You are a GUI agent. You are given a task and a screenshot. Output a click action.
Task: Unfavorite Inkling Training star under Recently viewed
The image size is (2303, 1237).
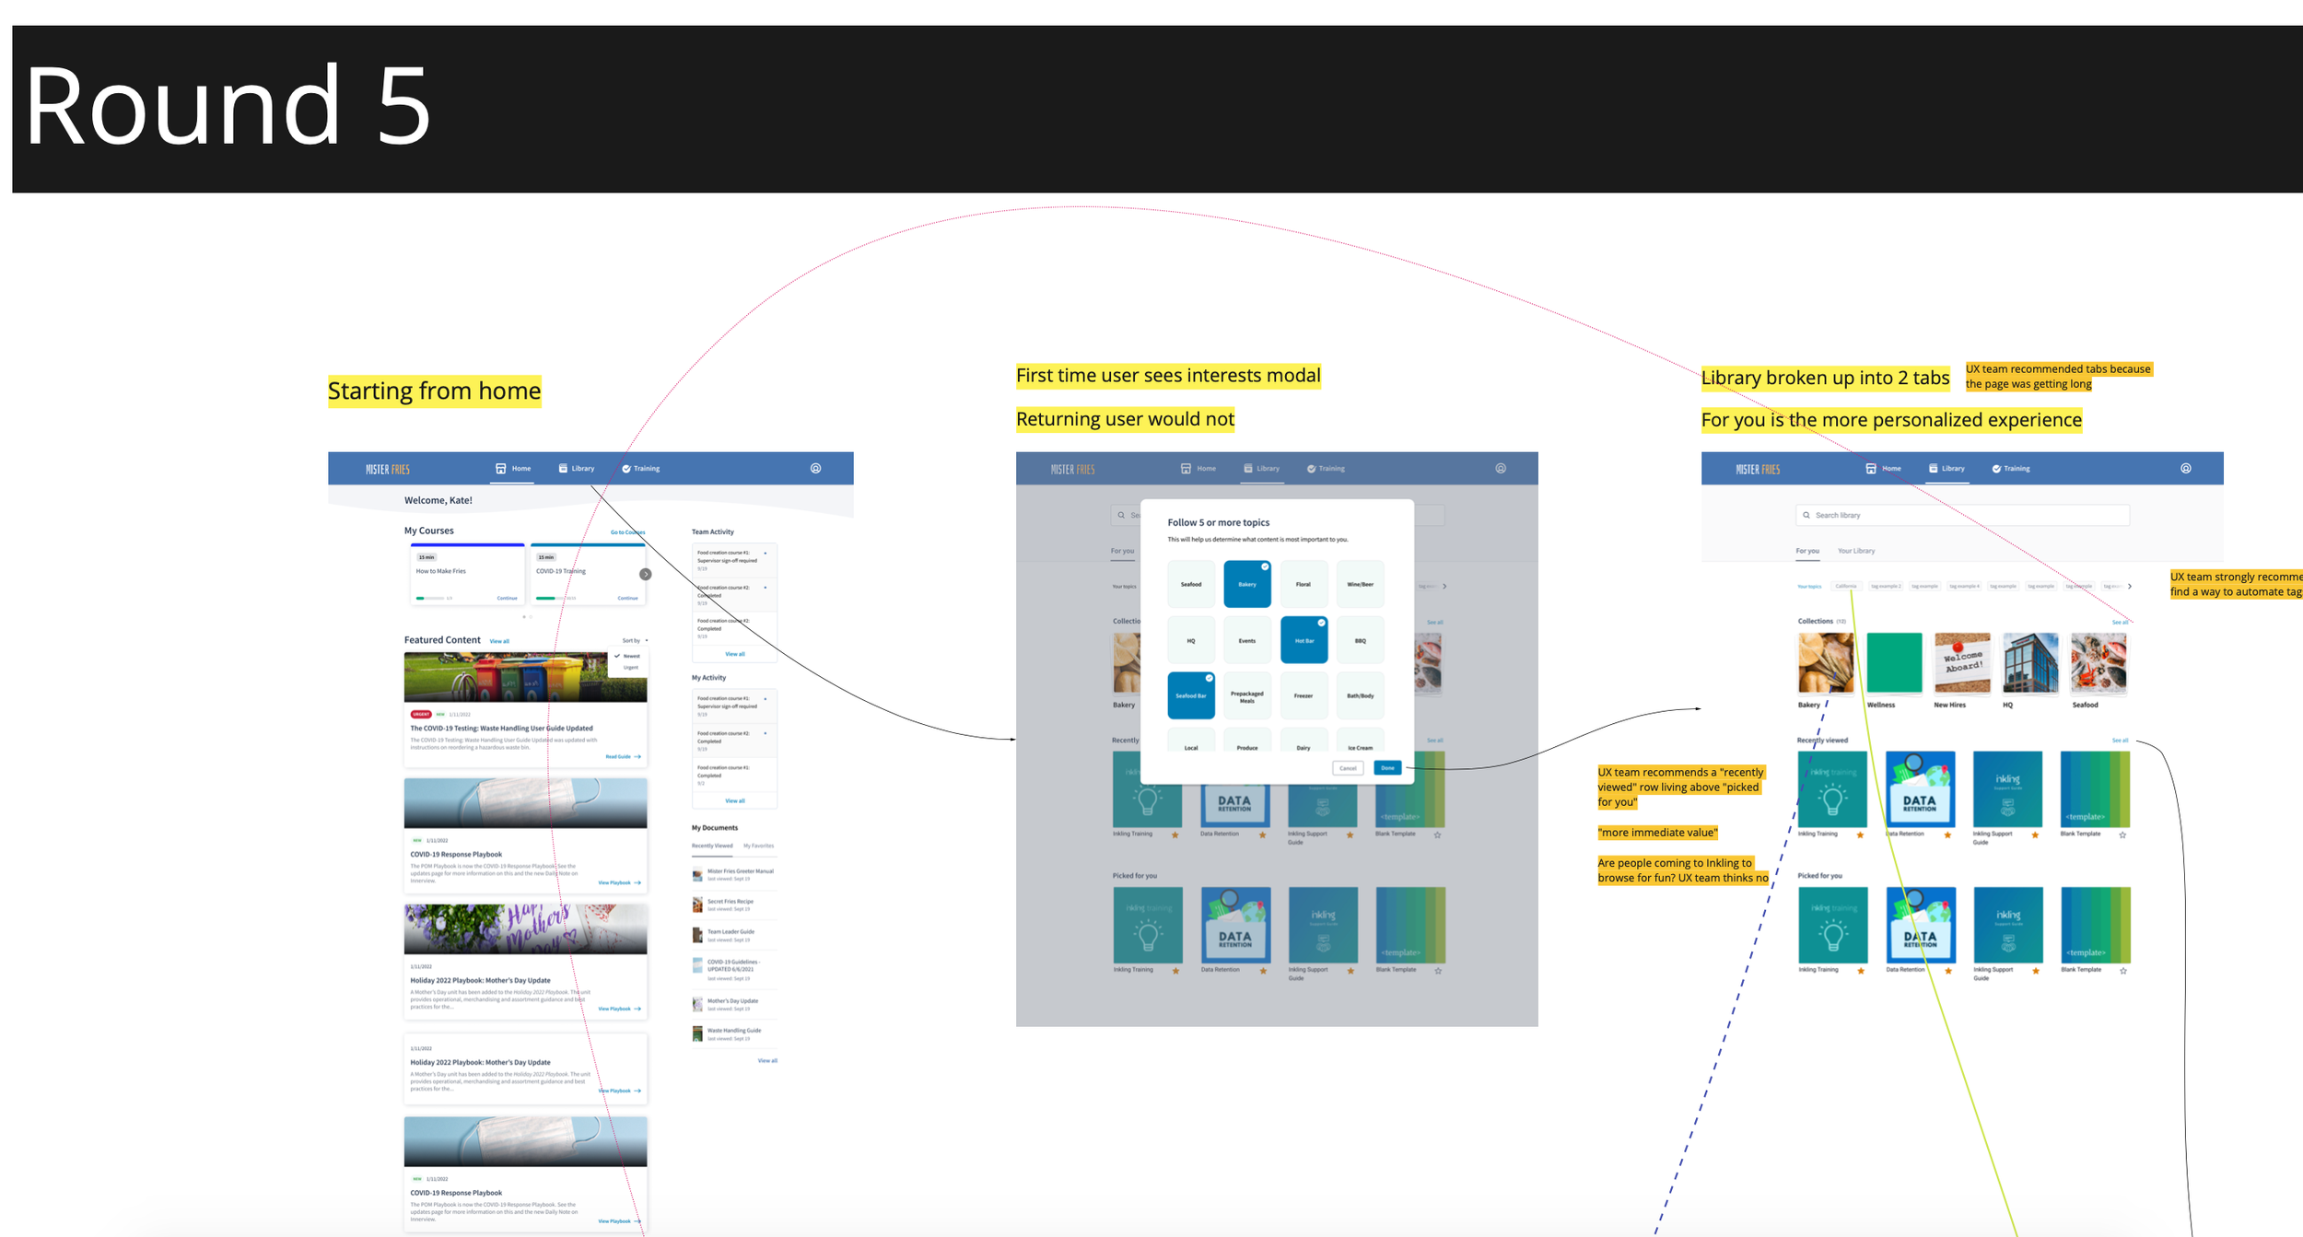1860,835
